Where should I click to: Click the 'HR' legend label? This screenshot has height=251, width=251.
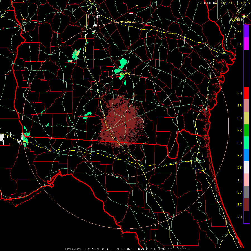[x=239, y=131]
